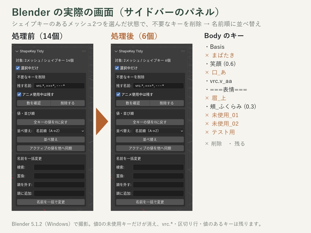Click the まばたき key in Body list

(x=223, y=55)
